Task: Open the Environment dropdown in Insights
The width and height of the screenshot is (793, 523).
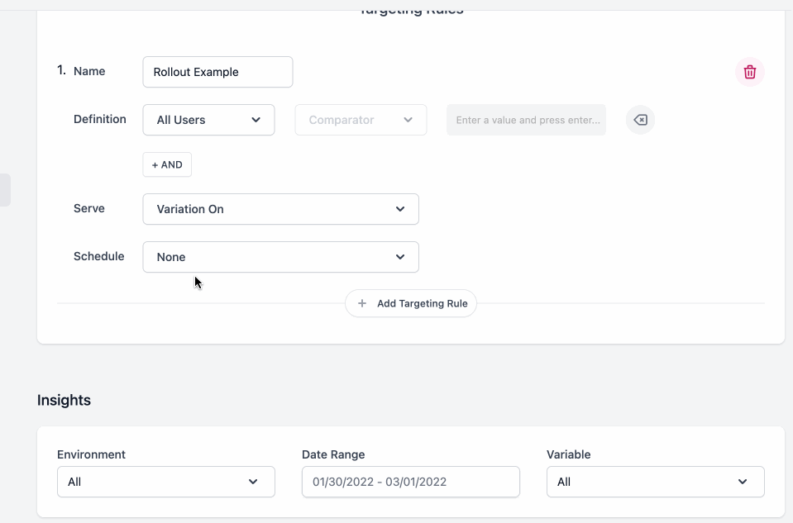Action: pyautogui.click(x=165, y=482)
